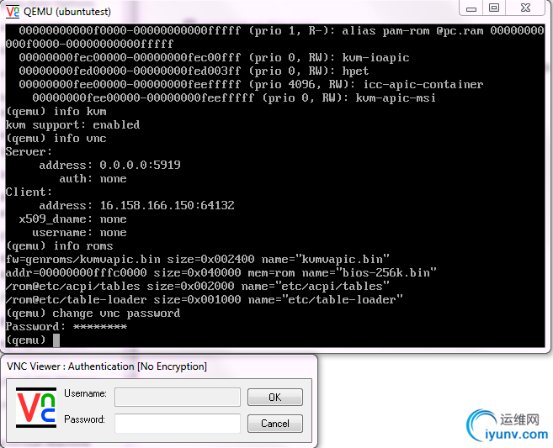
Task: Click the 'auth: none' line
Action: coord(93,178)
